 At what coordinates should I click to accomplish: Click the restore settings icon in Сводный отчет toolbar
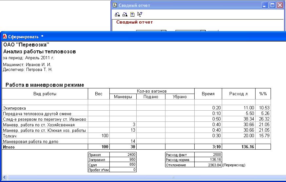click(118, 14)
